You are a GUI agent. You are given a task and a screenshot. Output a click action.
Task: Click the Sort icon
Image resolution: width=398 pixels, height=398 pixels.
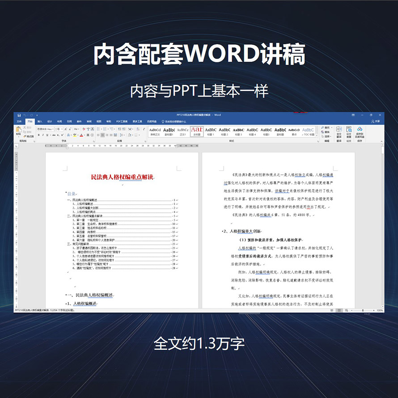[x=138, y=129]
